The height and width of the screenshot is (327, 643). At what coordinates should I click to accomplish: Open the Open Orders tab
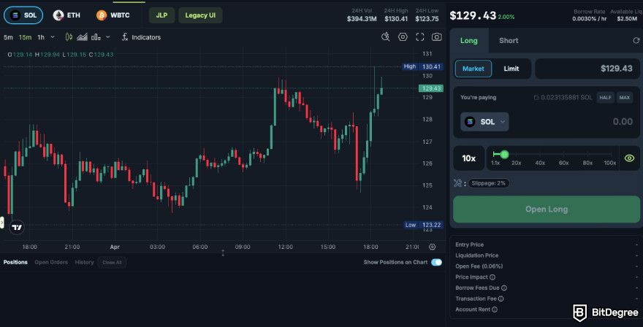click(x=51, y=262)
